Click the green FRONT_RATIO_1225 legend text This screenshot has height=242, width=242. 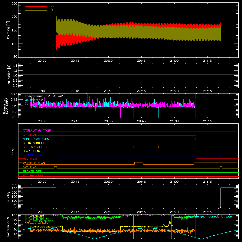click(39, 219)
